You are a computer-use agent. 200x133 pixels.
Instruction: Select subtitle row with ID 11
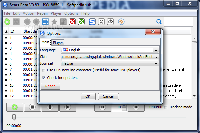(x=20, y=91)
